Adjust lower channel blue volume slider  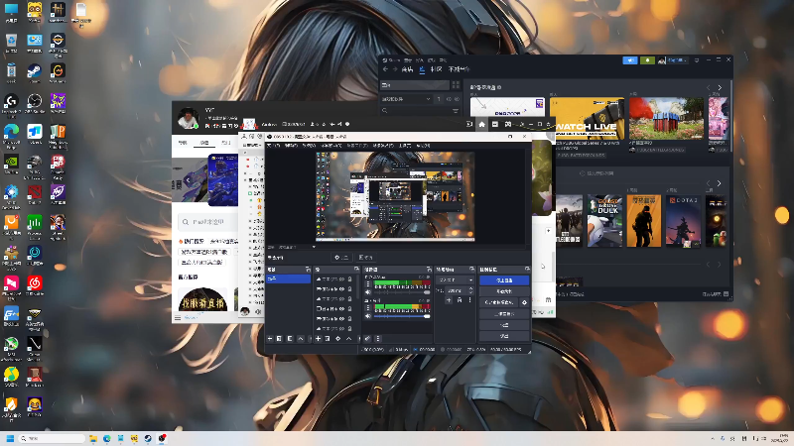click(x=402, y=316)
